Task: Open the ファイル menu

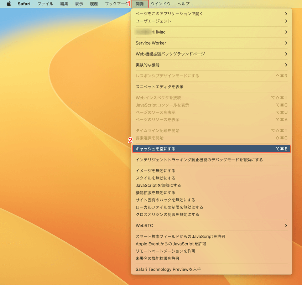Action: (45, 4)
